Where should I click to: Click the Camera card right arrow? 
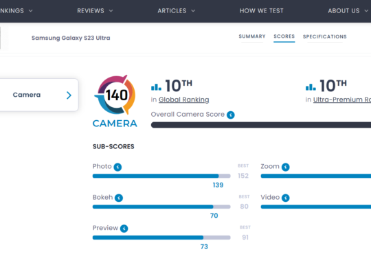[x=69, y=95]
